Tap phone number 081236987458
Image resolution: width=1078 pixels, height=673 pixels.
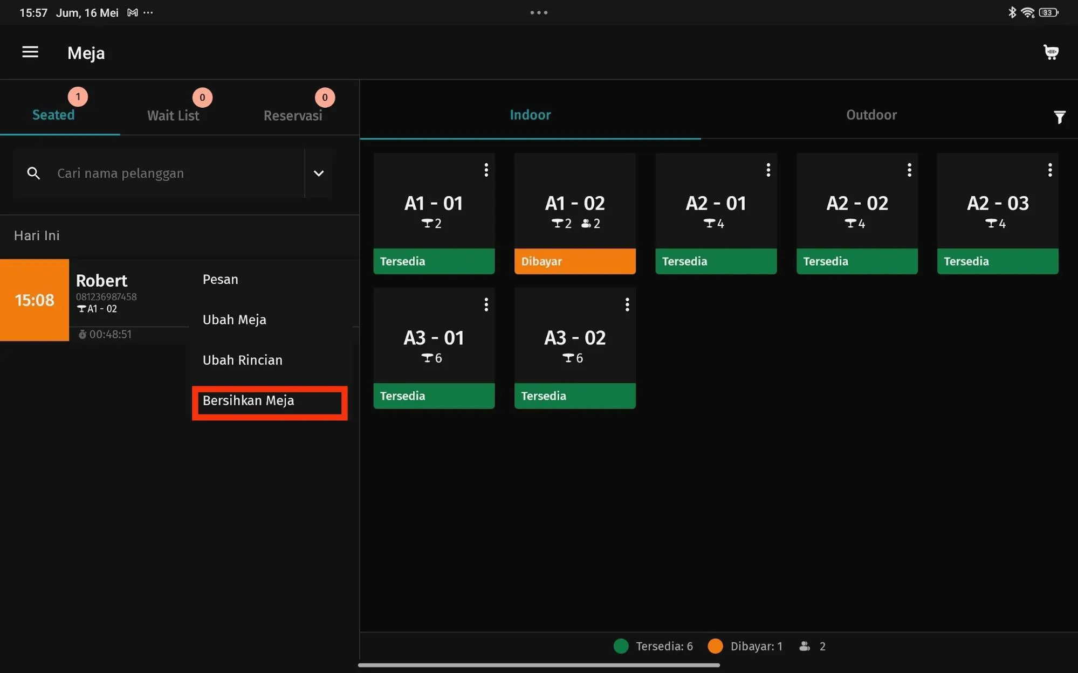pos(106,297)
